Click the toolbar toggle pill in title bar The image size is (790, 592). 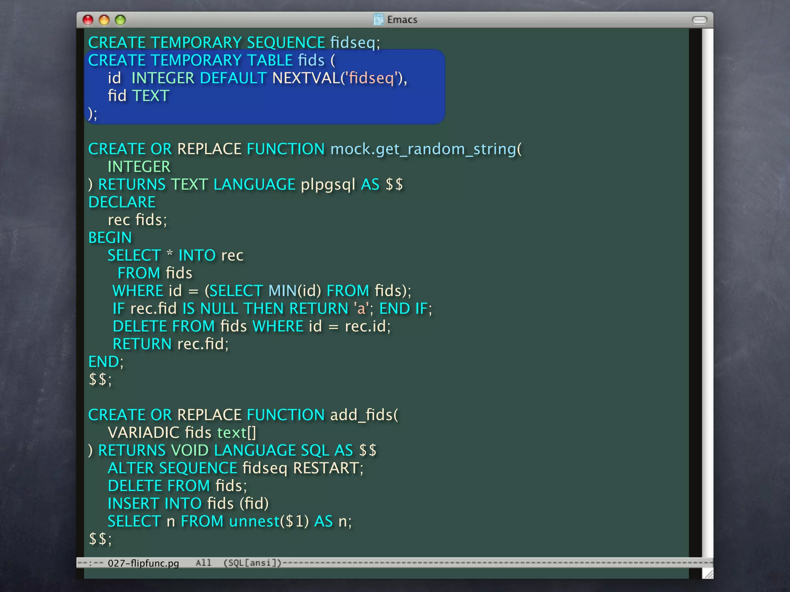click(x=699, y=20)
